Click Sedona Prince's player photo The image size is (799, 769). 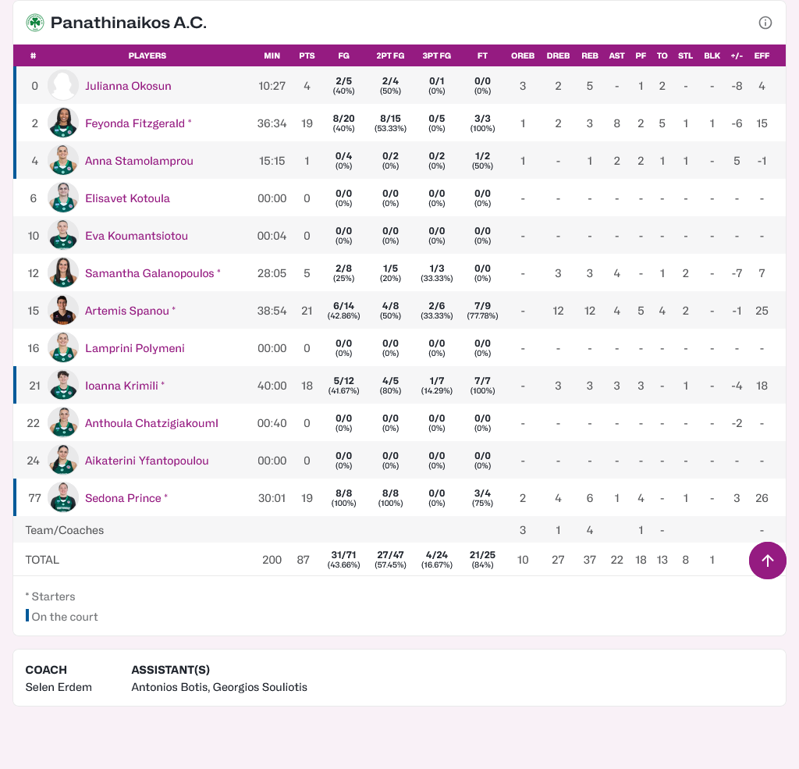pos(63,498)
